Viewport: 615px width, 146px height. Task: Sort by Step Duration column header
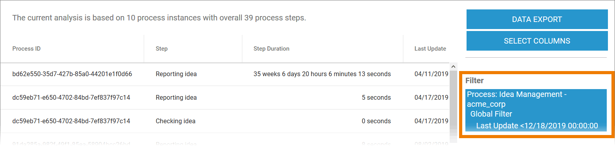coord(271,49)
